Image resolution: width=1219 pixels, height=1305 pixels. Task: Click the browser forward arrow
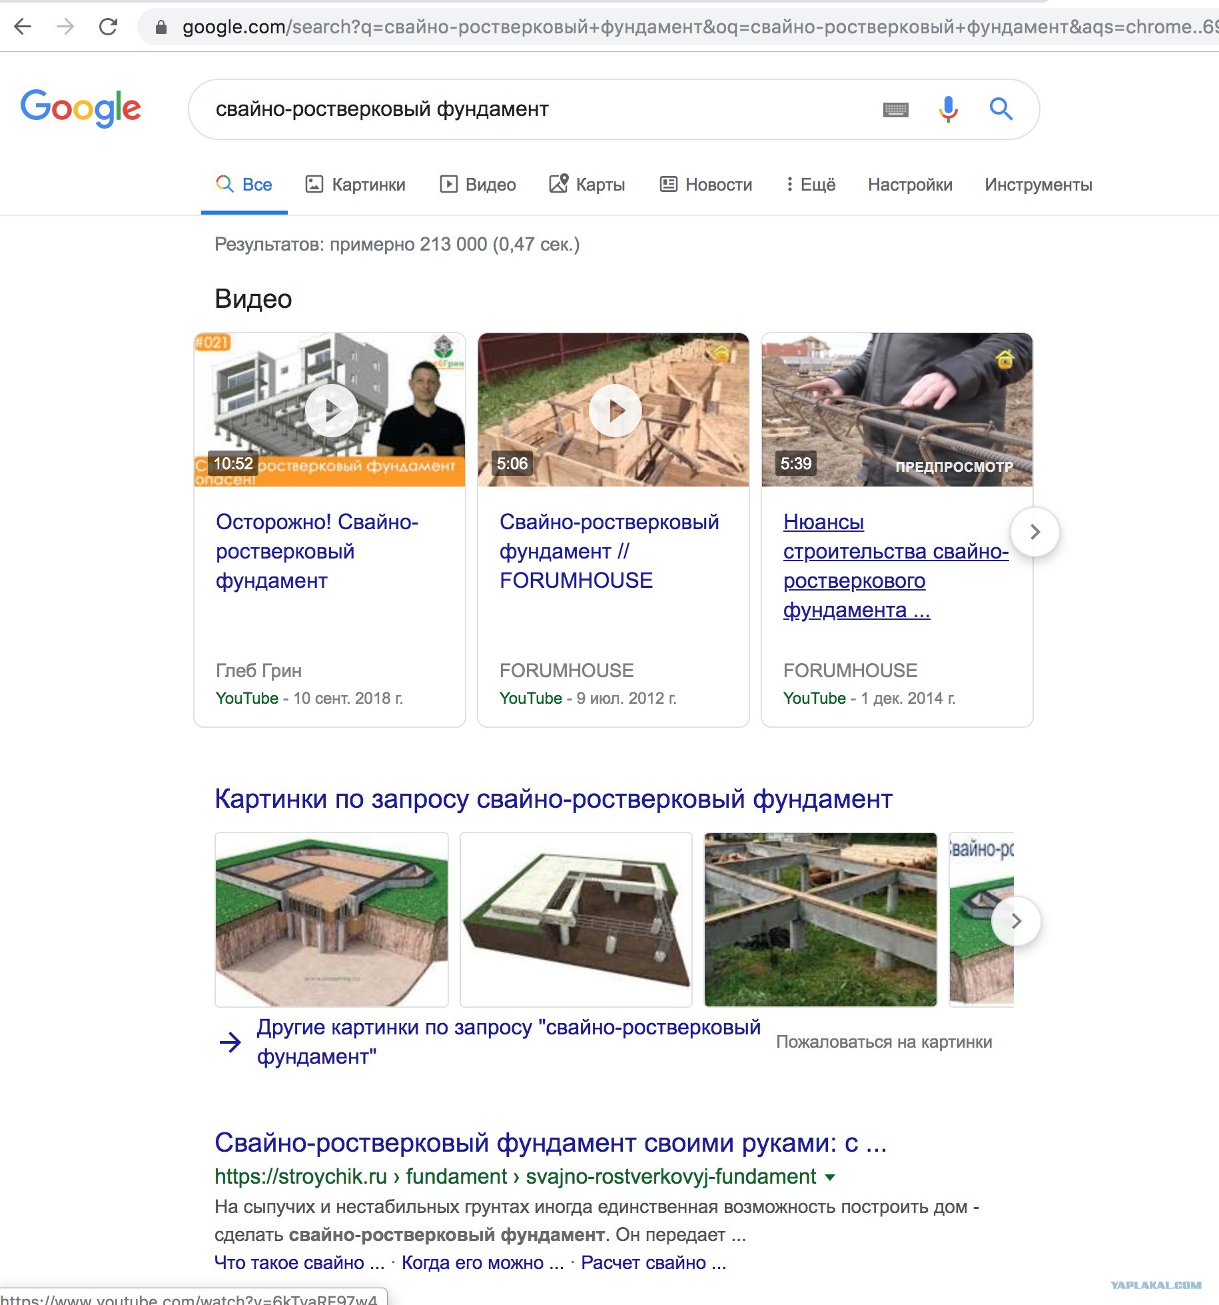pyautogui.click(x=65, y=27)
